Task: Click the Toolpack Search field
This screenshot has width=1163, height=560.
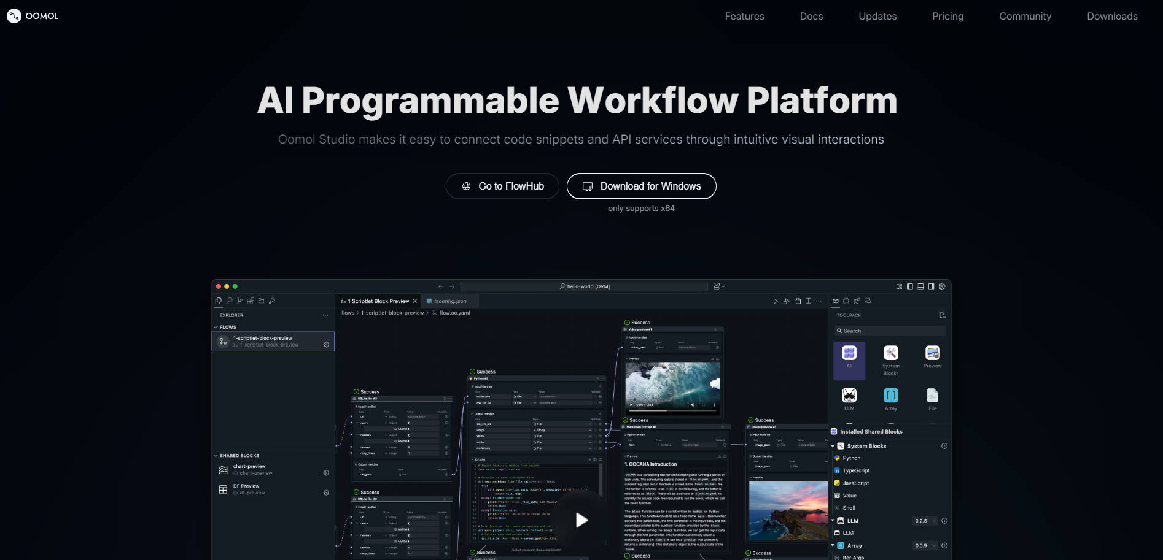Action: (889, 331)
